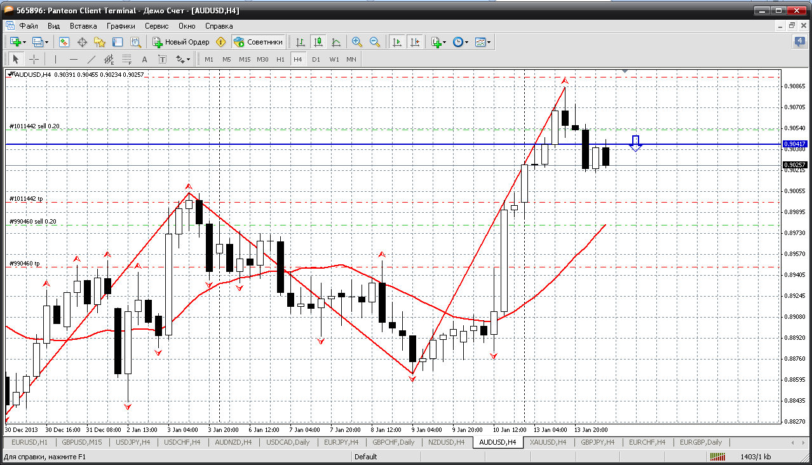Expand the templates dropdown arrow
Image resolution: width=812 pixels, height=465 pixels.
(489, 42)
